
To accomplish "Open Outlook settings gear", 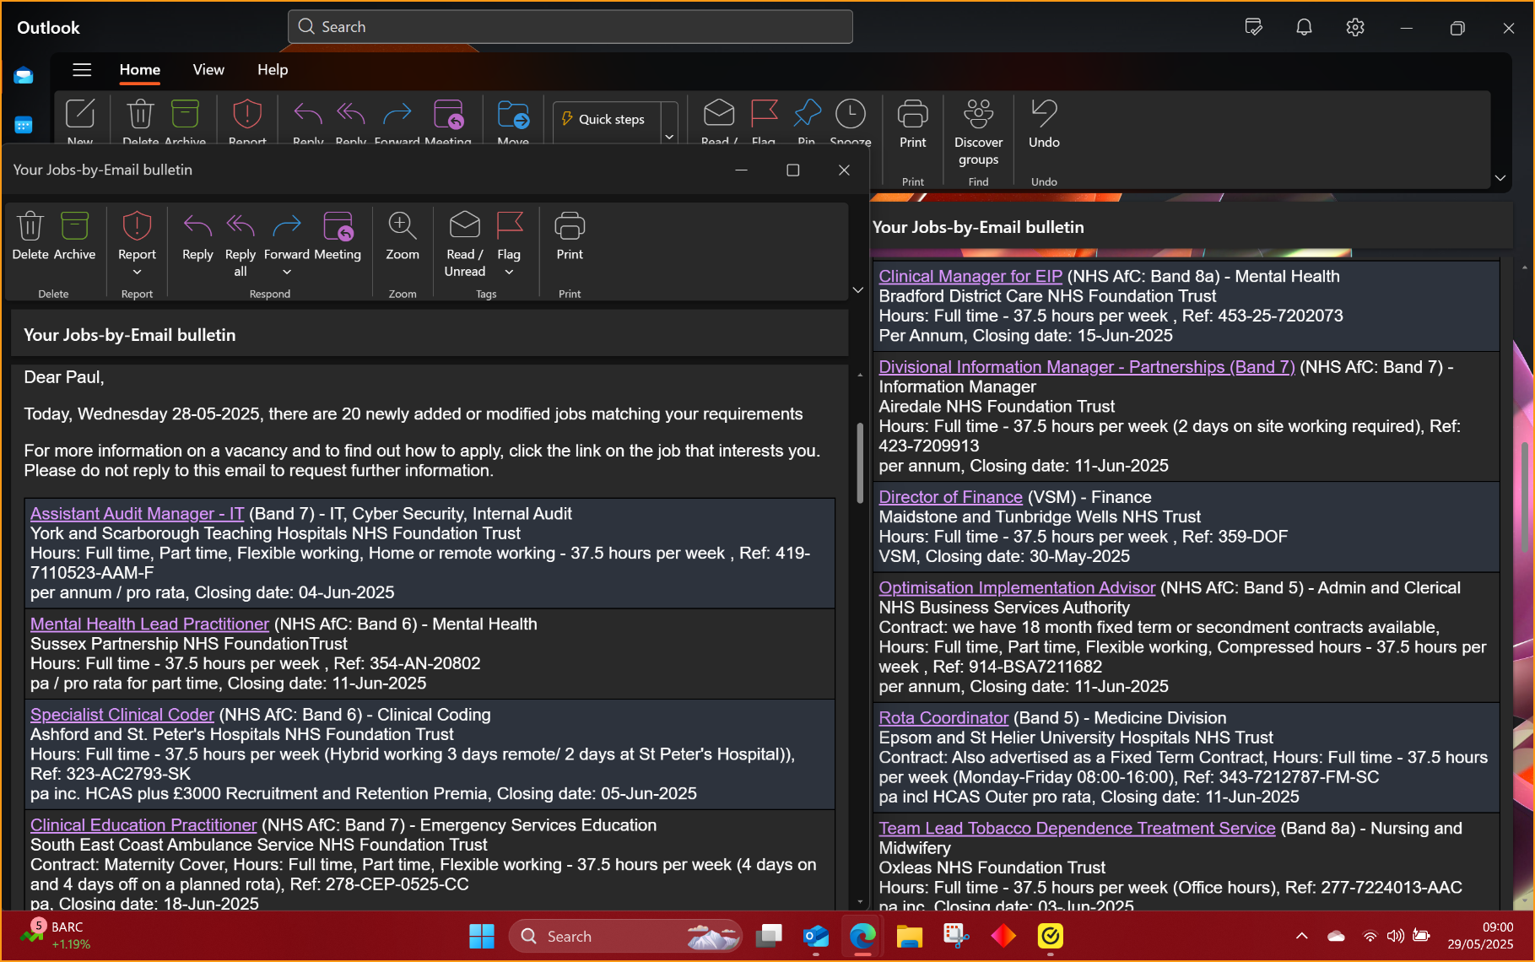I will point(1355,27).
